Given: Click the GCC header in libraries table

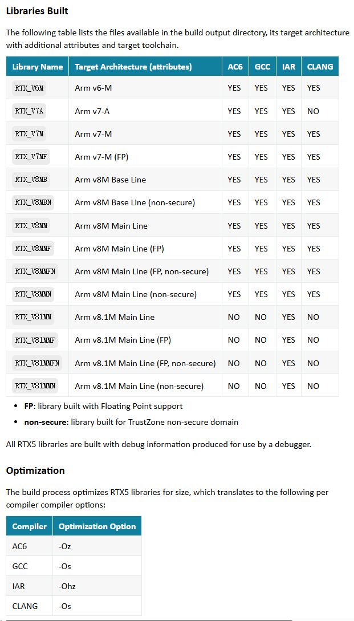Looking at the screenshot, I should tap(262, 67).
